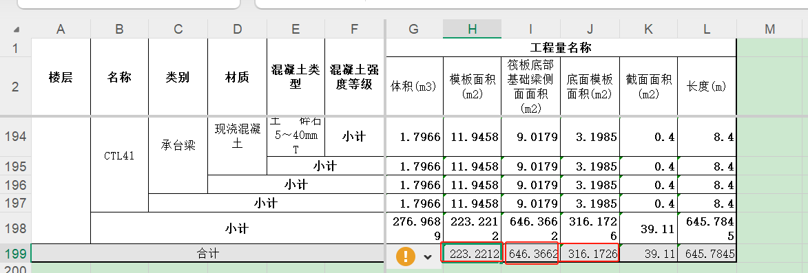808x273 pixels.
Task: Select column K header
Action: [648, 30]
